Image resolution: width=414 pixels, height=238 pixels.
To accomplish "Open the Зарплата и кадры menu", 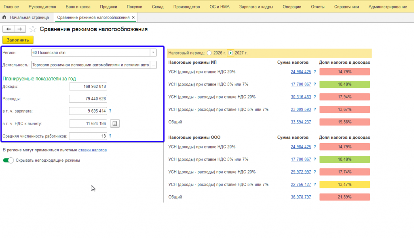I will pyautogui.click(x=256, y=6).
